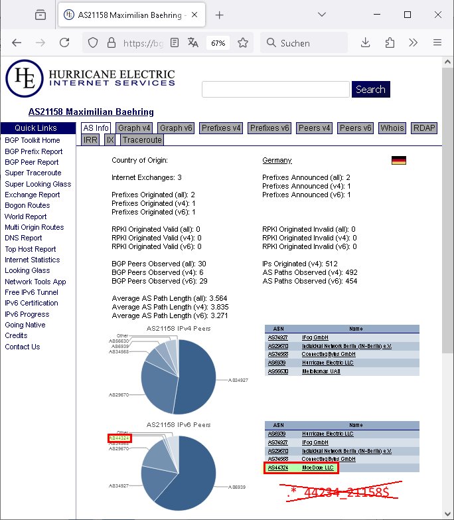Viewport: 454px width, 520px height.
Task: Open the extensions puzzle icon
Action: [389, 43]
